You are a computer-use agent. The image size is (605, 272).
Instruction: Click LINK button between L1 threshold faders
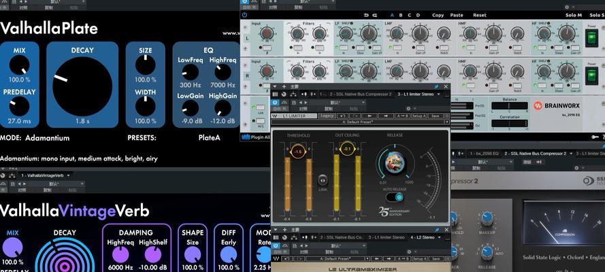[323, 182]
